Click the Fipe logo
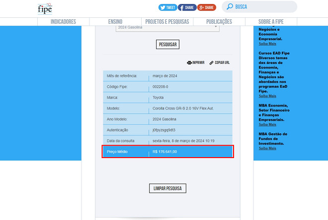Viewport: 328px width, 220px height. [45, 8]
